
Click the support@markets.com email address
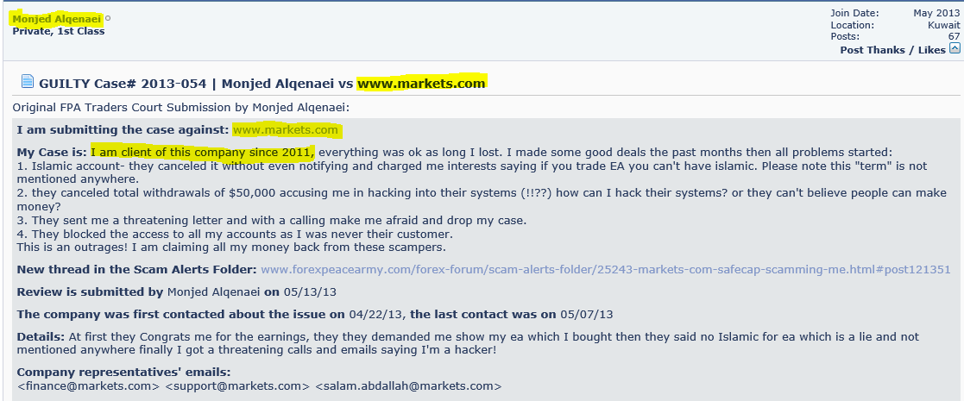[237, 385]
